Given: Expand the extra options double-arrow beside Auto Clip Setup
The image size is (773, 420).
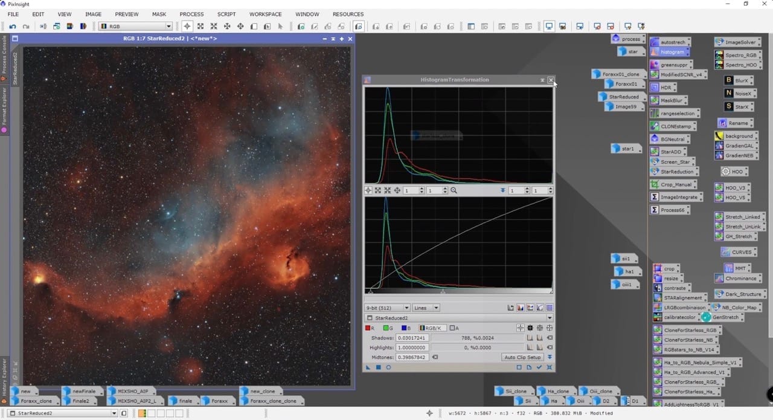Looking at the screenshot, I should tap(550, 357).
